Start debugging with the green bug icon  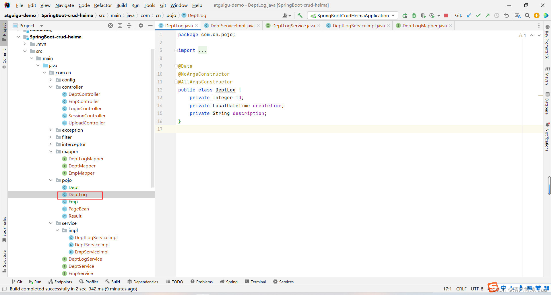point(414,15)
